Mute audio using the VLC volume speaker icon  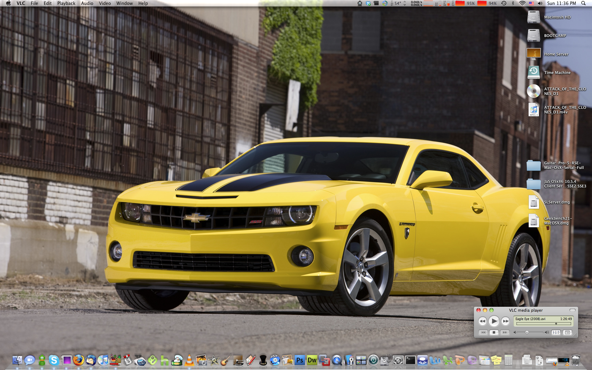coord(515,332)
